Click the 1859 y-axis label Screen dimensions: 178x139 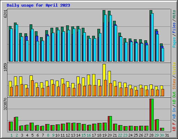coord(5,67)
